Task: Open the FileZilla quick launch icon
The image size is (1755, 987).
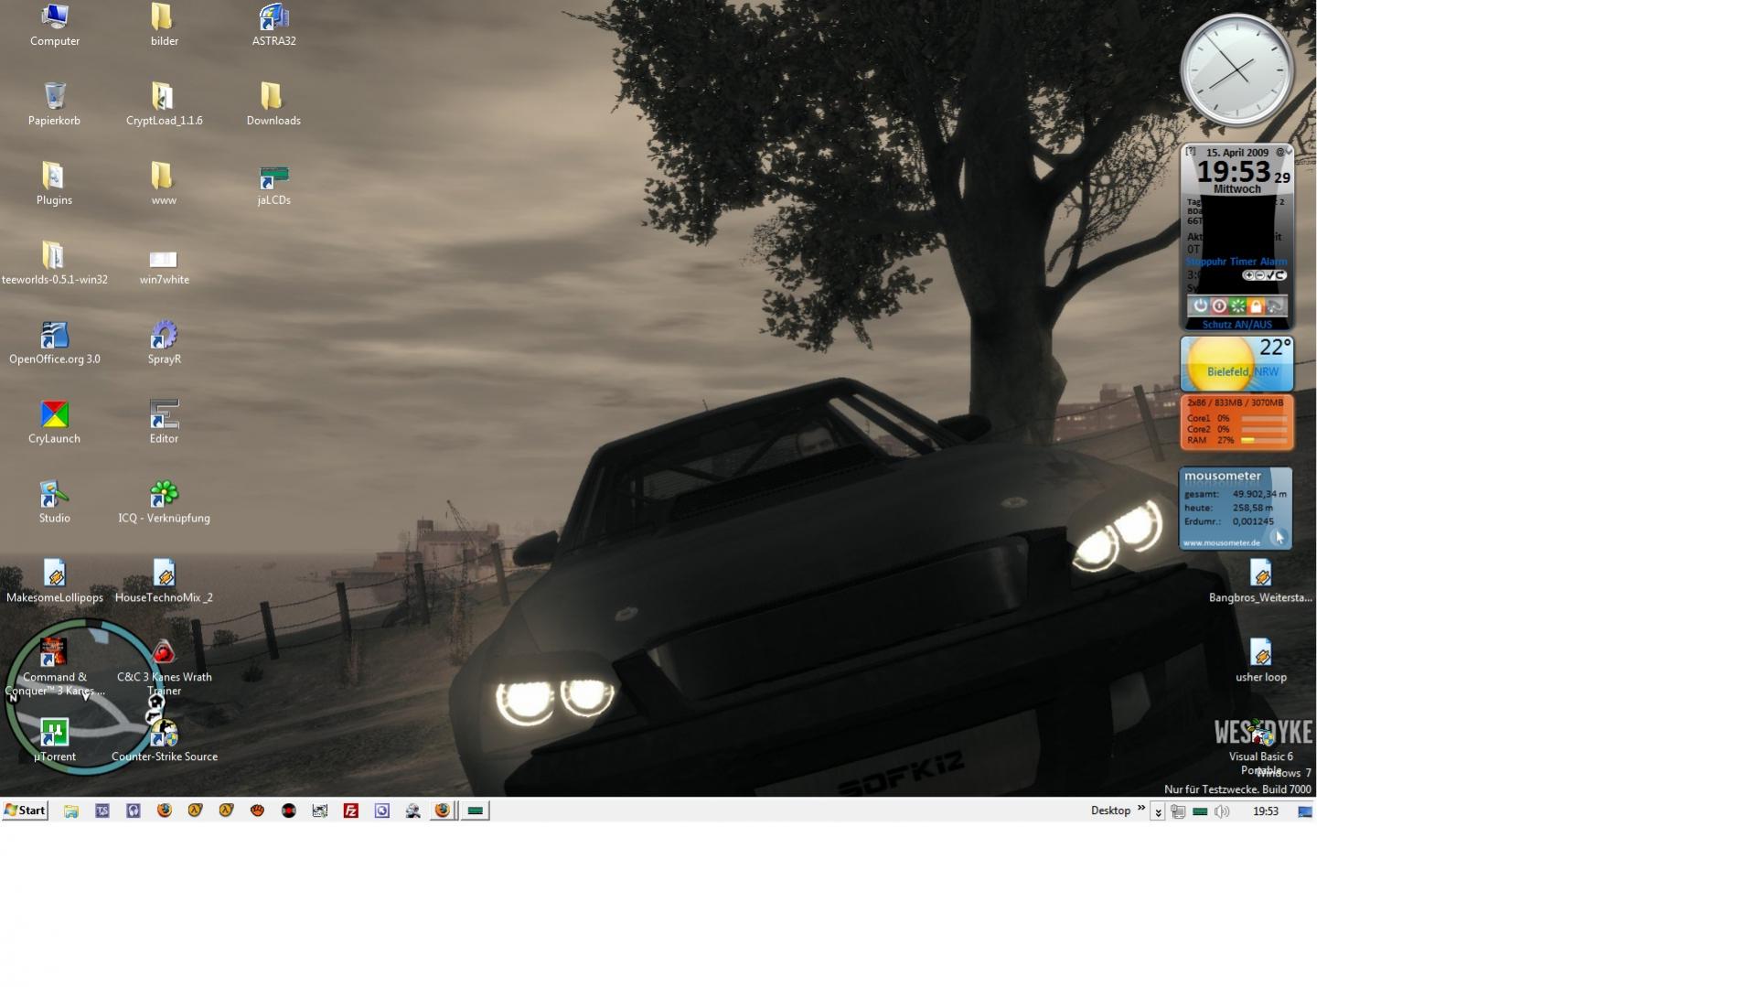Action: (x=350, y=810)
